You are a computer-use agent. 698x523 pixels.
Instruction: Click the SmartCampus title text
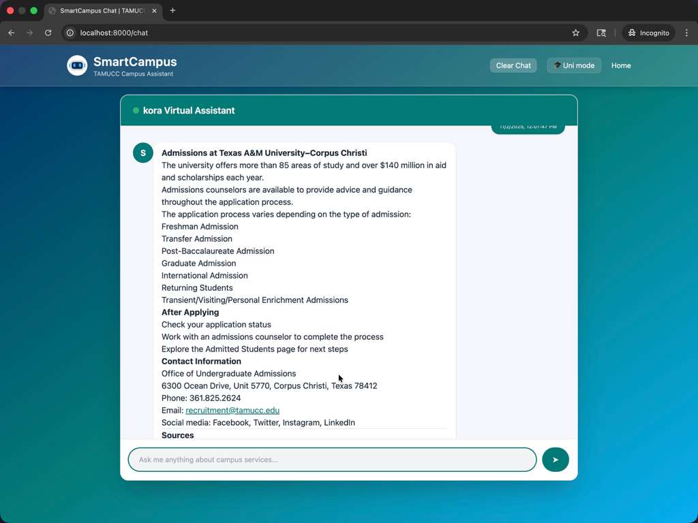point(135,62)
